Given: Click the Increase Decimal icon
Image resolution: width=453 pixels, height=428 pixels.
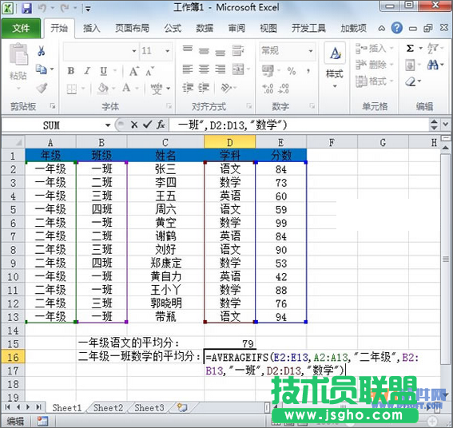Looking at the screenshot, I should 268,89.
